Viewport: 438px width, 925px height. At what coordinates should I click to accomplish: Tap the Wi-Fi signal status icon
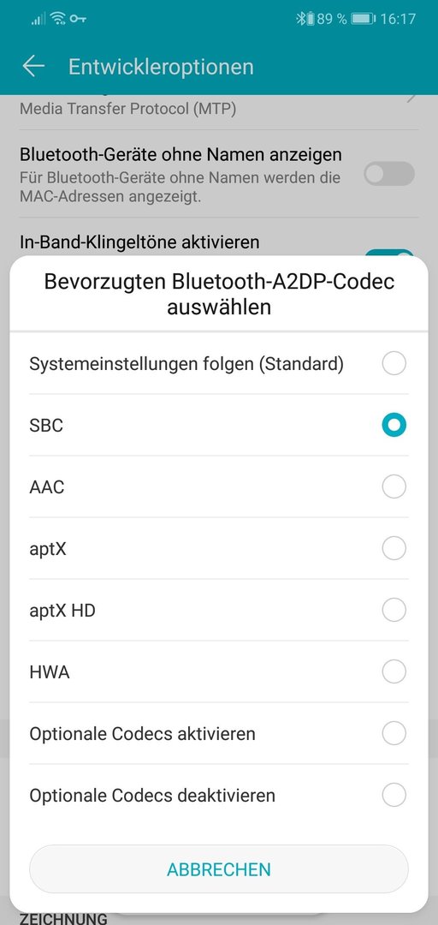click(x=58, y=19)
